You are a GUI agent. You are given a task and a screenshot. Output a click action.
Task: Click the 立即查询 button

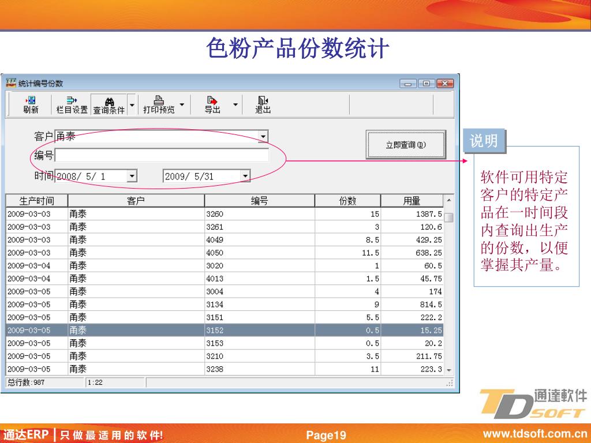click(x=406, y=145)
